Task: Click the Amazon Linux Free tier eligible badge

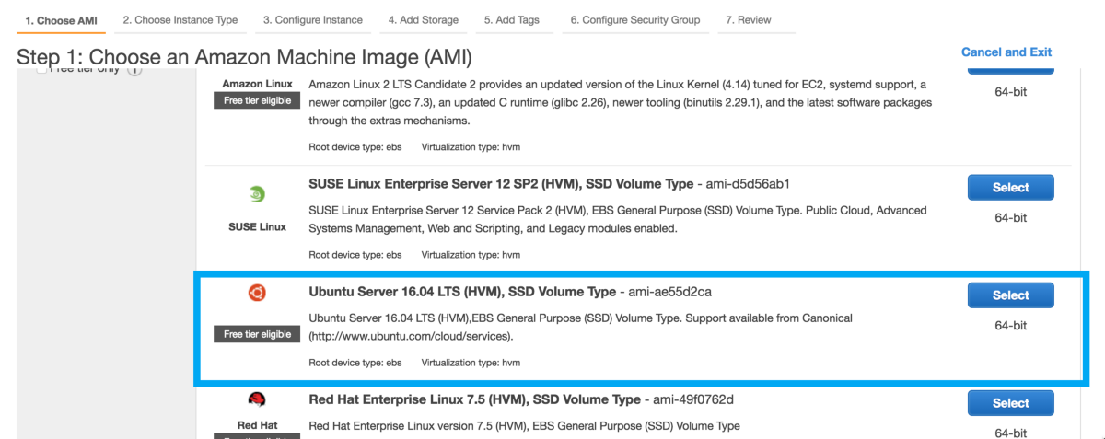Action: pos(257,100)
